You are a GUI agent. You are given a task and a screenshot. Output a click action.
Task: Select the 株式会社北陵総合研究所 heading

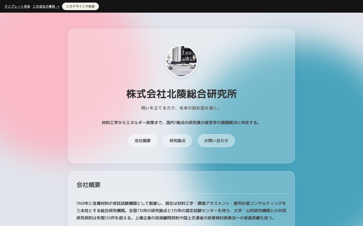point(181,94)
